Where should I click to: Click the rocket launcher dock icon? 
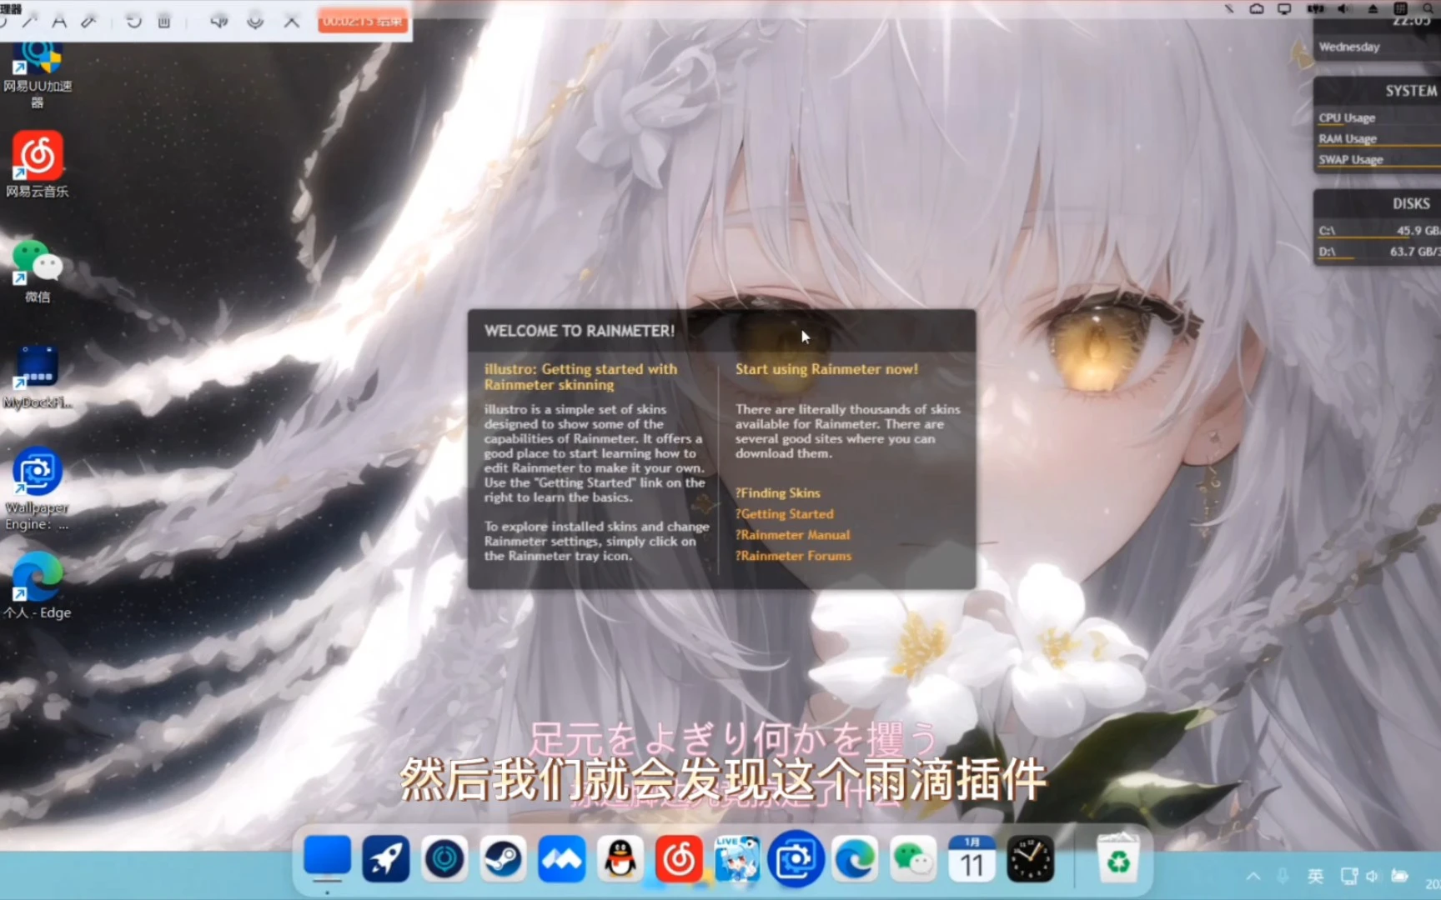pyautogui.click(x=386, y=859)
